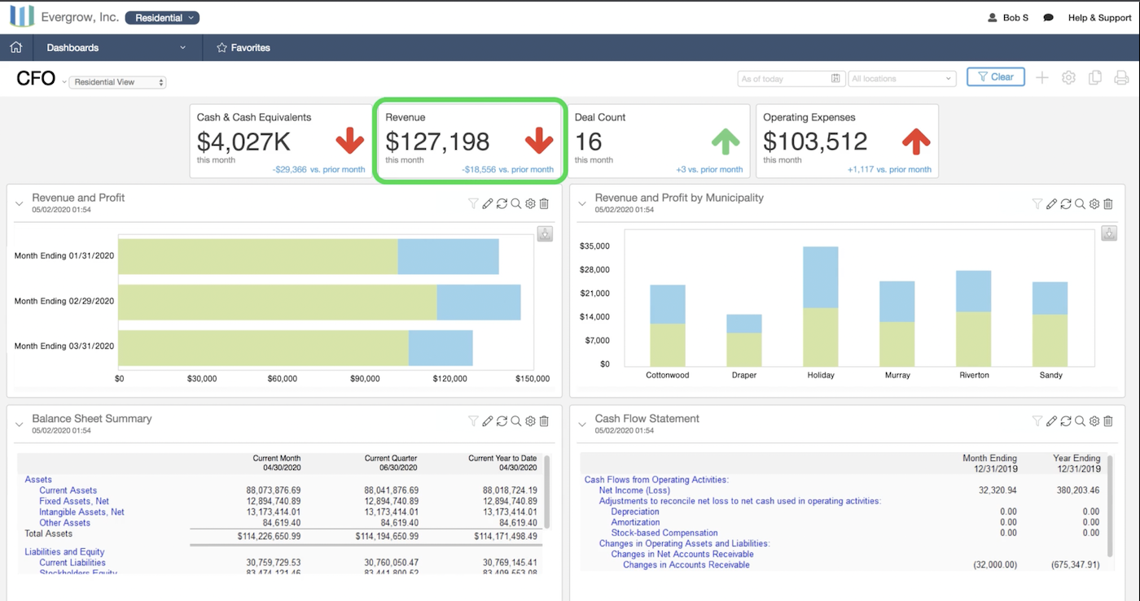Open the Residential dropdown next to Evergrow, Inc.

click(162, 15)
